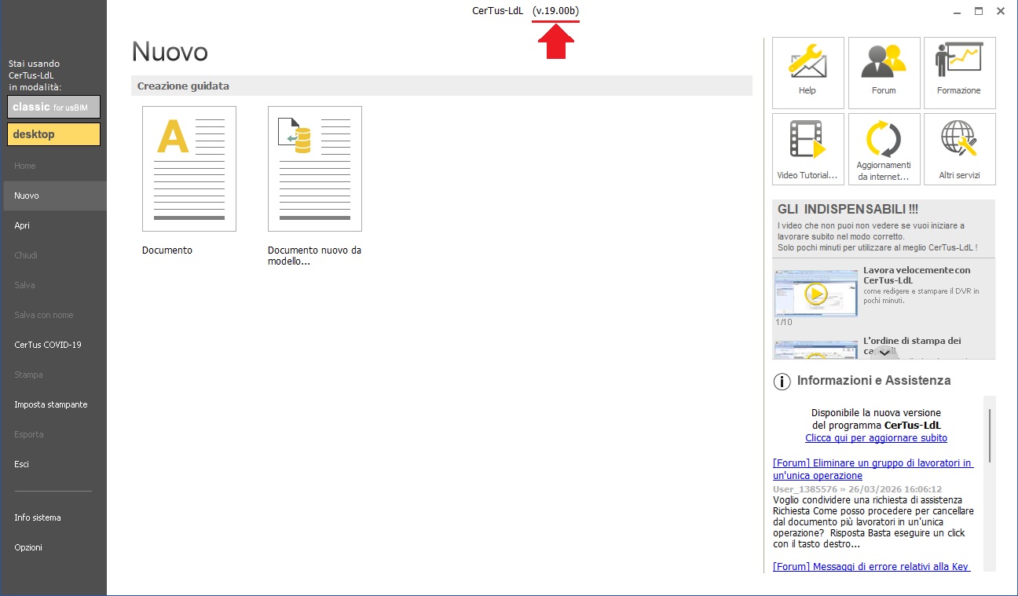Open the Help tile with wrench icon

807,72
